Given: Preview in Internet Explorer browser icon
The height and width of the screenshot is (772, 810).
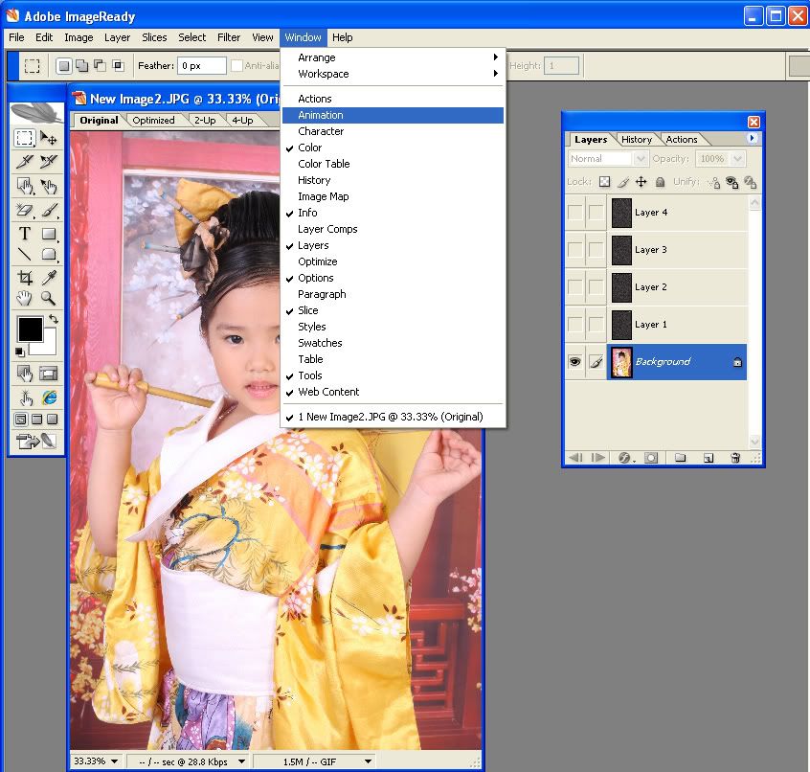Looking at the screenshot, I should coord(48,397).
